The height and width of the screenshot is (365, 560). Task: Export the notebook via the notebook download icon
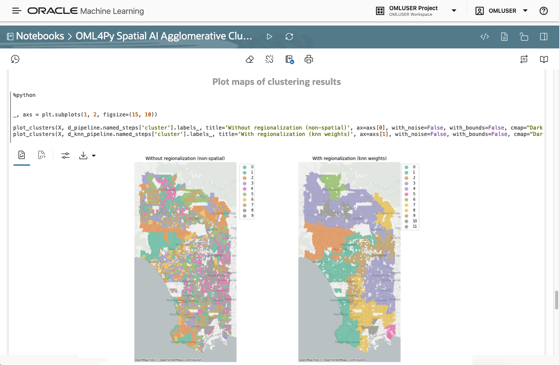pyautogui.click(x=289, y=59)
